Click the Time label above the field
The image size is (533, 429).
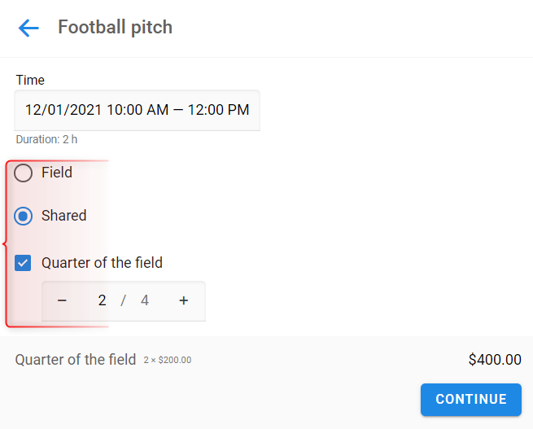coord(30,81)
